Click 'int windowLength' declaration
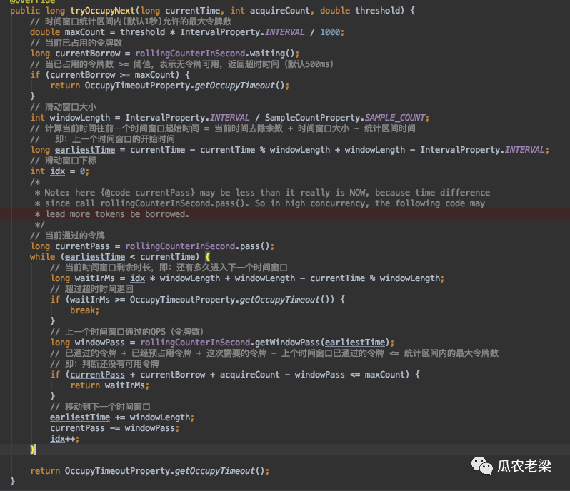This screenshot has height=491, width=570. pos(70,118)
